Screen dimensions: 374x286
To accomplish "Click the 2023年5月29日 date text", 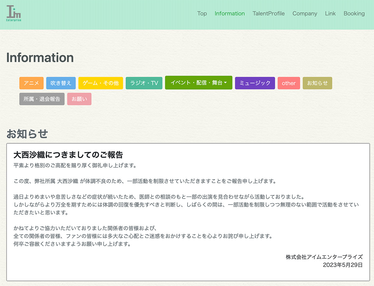I will [x=343, y=265].
